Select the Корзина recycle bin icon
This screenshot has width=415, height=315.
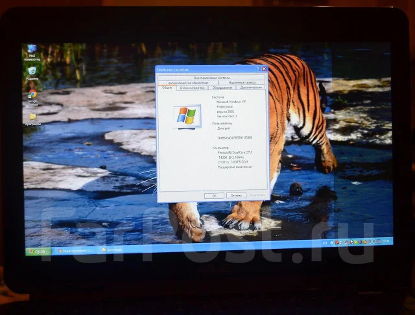coord(32,73)
